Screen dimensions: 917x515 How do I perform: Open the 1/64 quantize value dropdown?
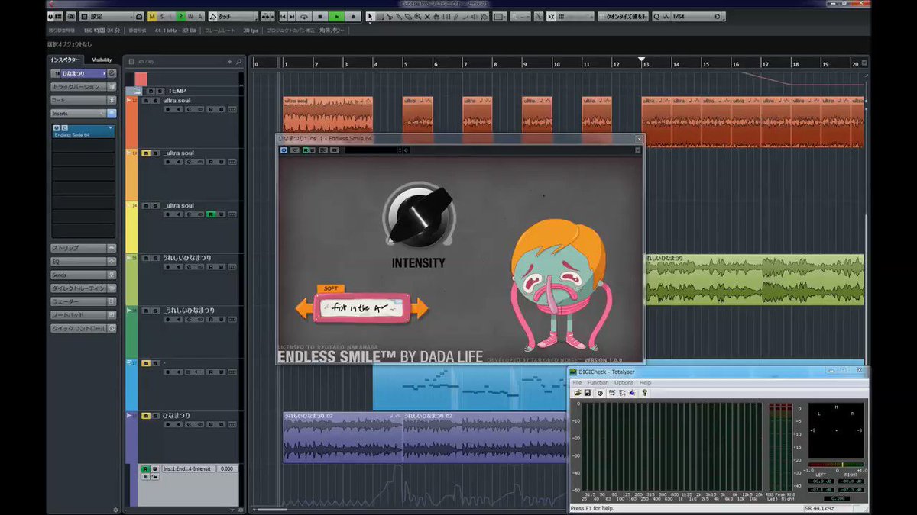coord(695,16)
